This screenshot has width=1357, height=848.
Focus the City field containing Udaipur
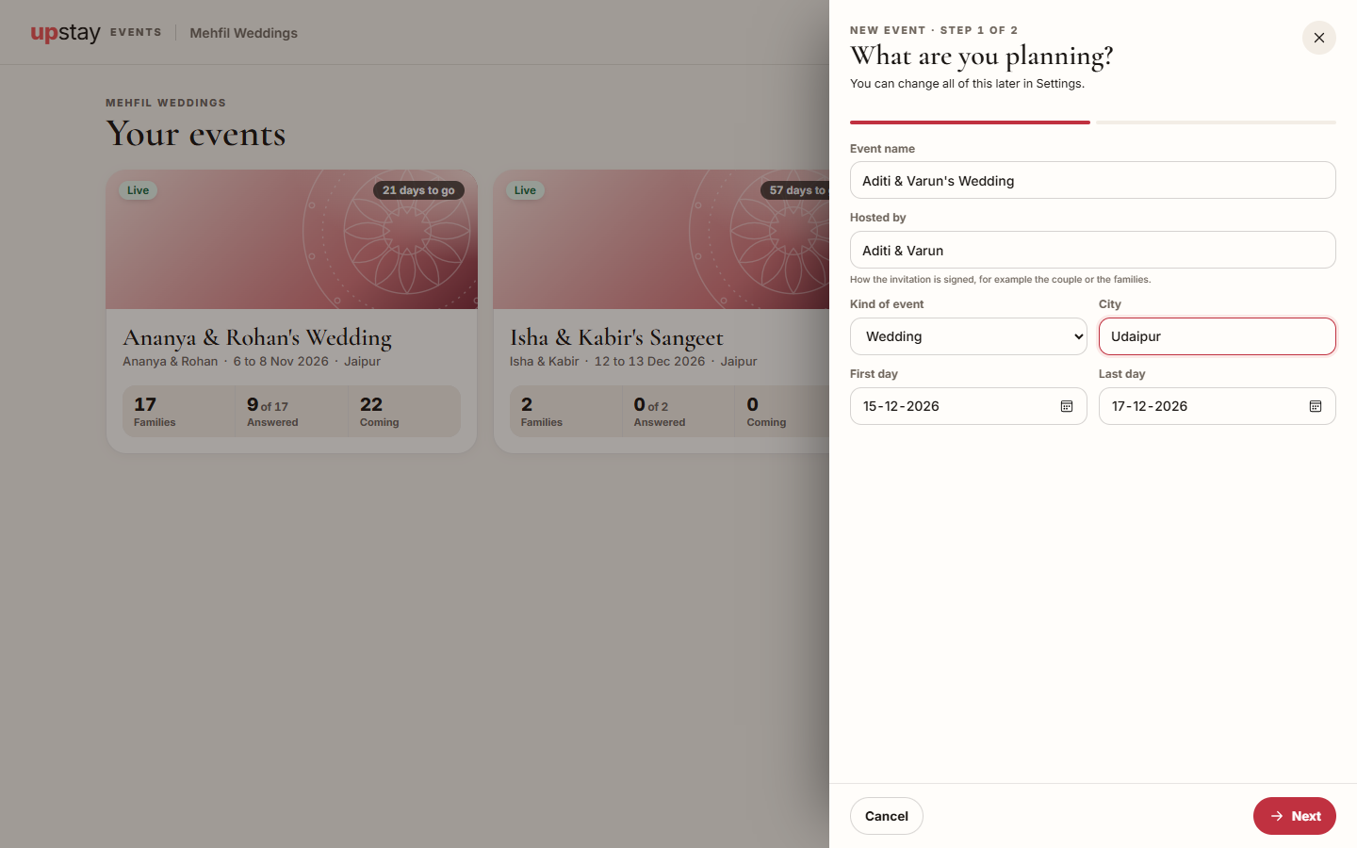pyautogui.click(x=1217, y=336)
